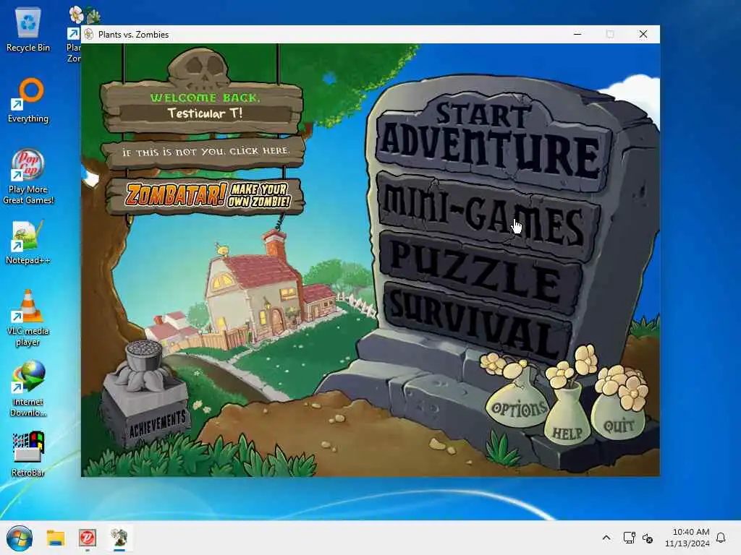Click 'If this is not you, click here' sign
Screen dimensions: 741x555
(x=204, y=152)
